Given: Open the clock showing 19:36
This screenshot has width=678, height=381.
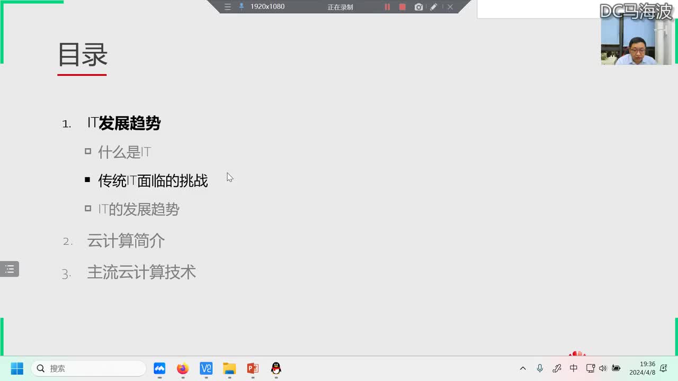Looking at the screenshot, I should click(642, 368).
